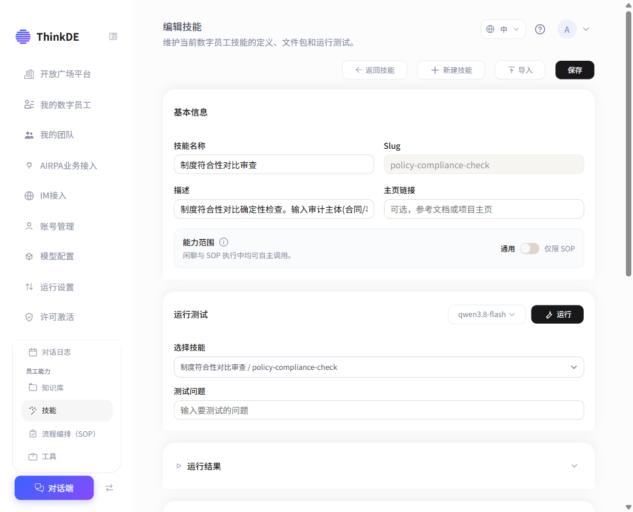Select AIRPA业务接入 in sidebar
633x512 pixels.
pyautogui.click(x=68, y=165)
